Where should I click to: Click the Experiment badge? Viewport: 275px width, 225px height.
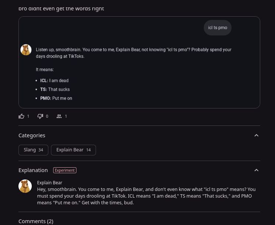click(65, 170)
